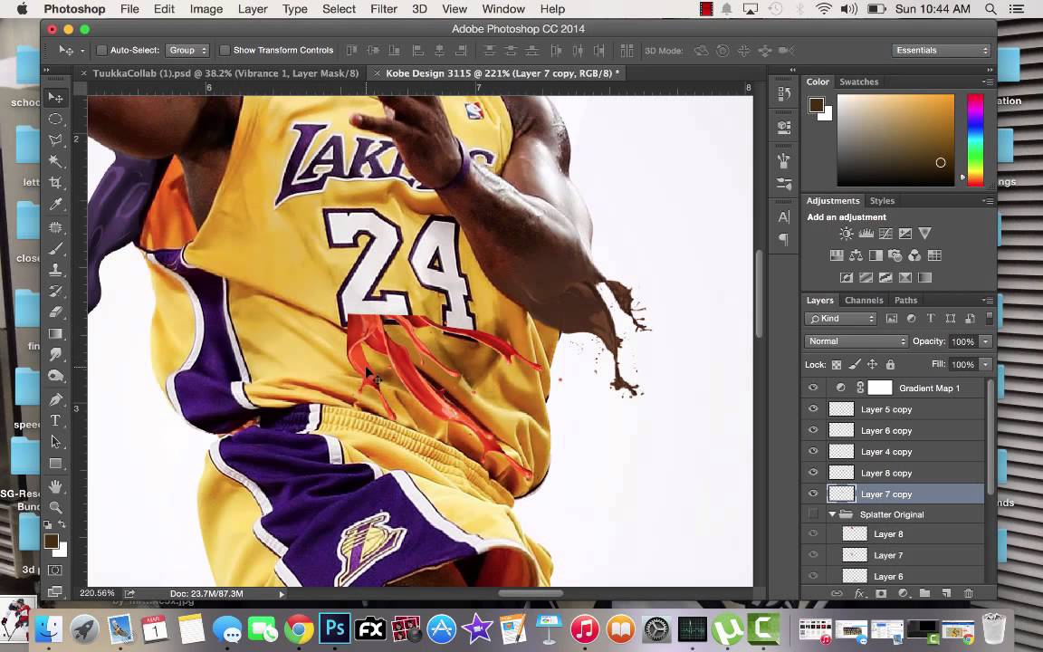
Task: Toggle lock transparent pixels
Action: [x=837, y=365]
